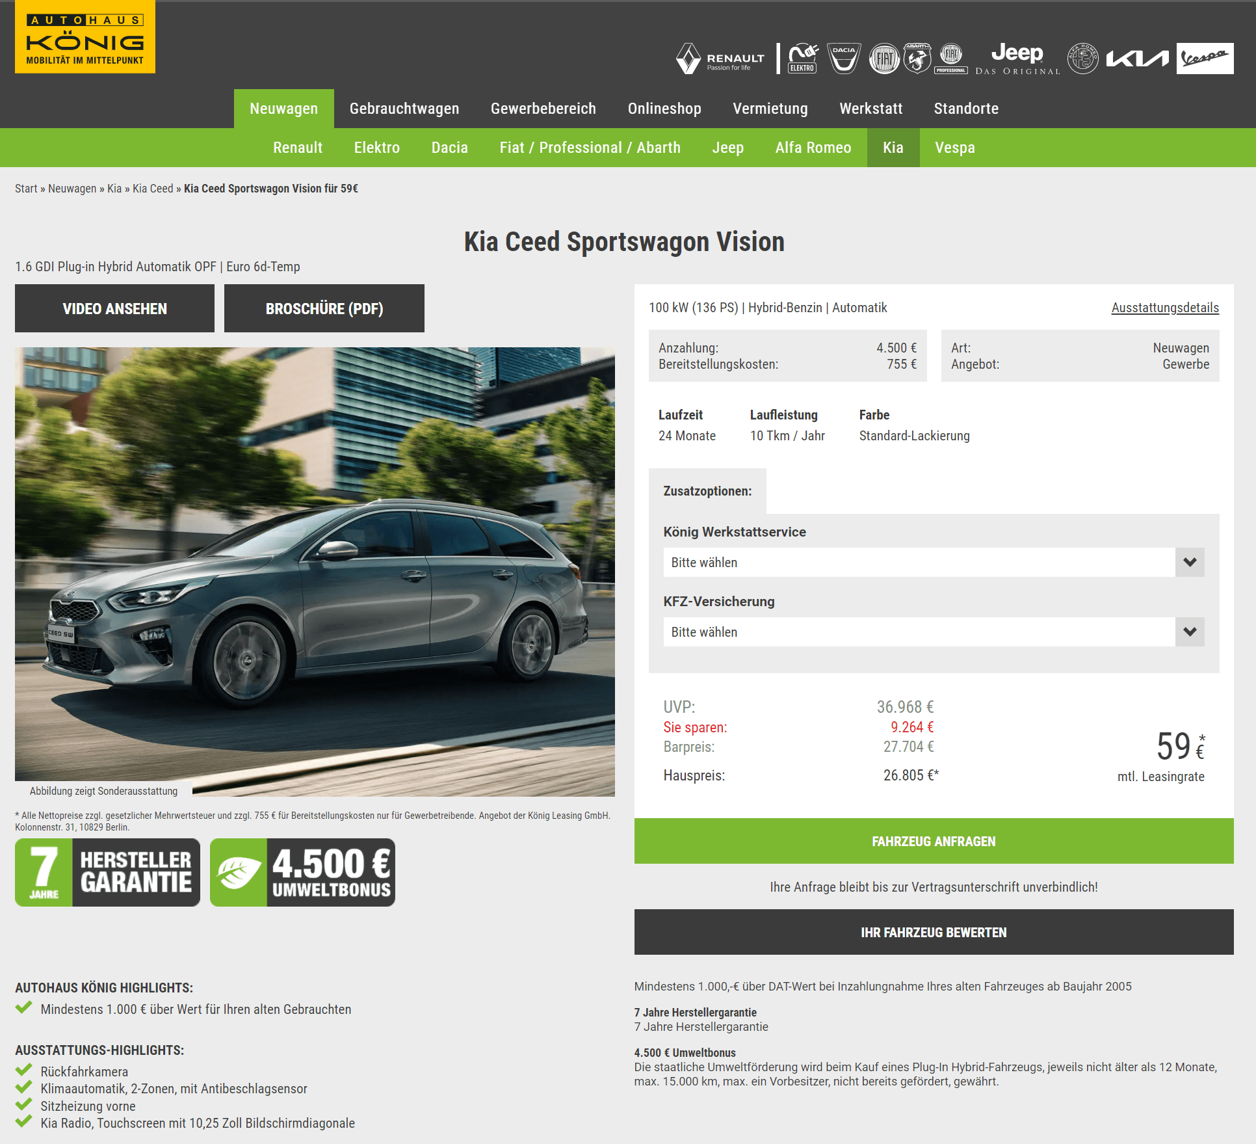1256x1144 pixels.
Task: Click the Kia Ceed Sportswagon car photo
Action: tap(315, 571)
